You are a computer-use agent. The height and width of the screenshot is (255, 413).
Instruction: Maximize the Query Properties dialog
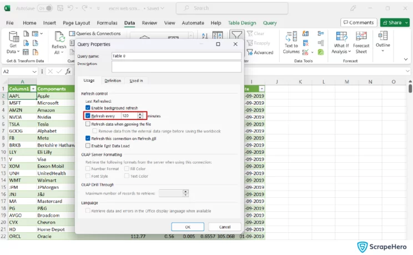pos(218,44)
